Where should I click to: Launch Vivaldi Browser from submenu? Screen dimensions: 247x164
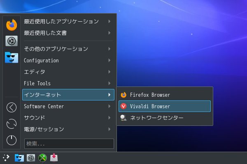point(165,106)
